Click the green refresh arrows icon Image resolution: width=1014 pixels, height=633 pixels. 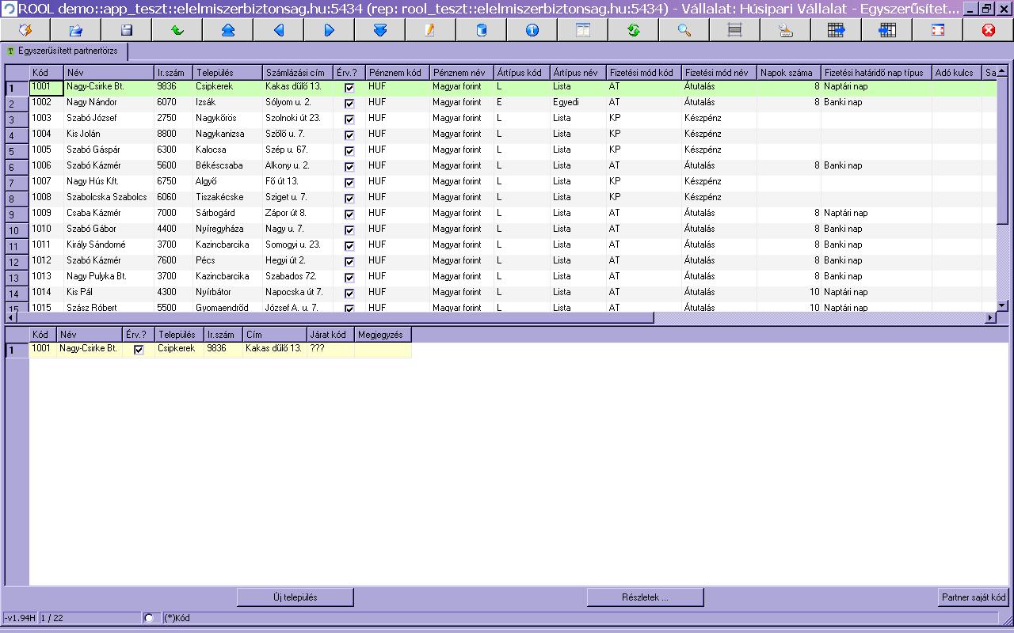pos(633,30)
